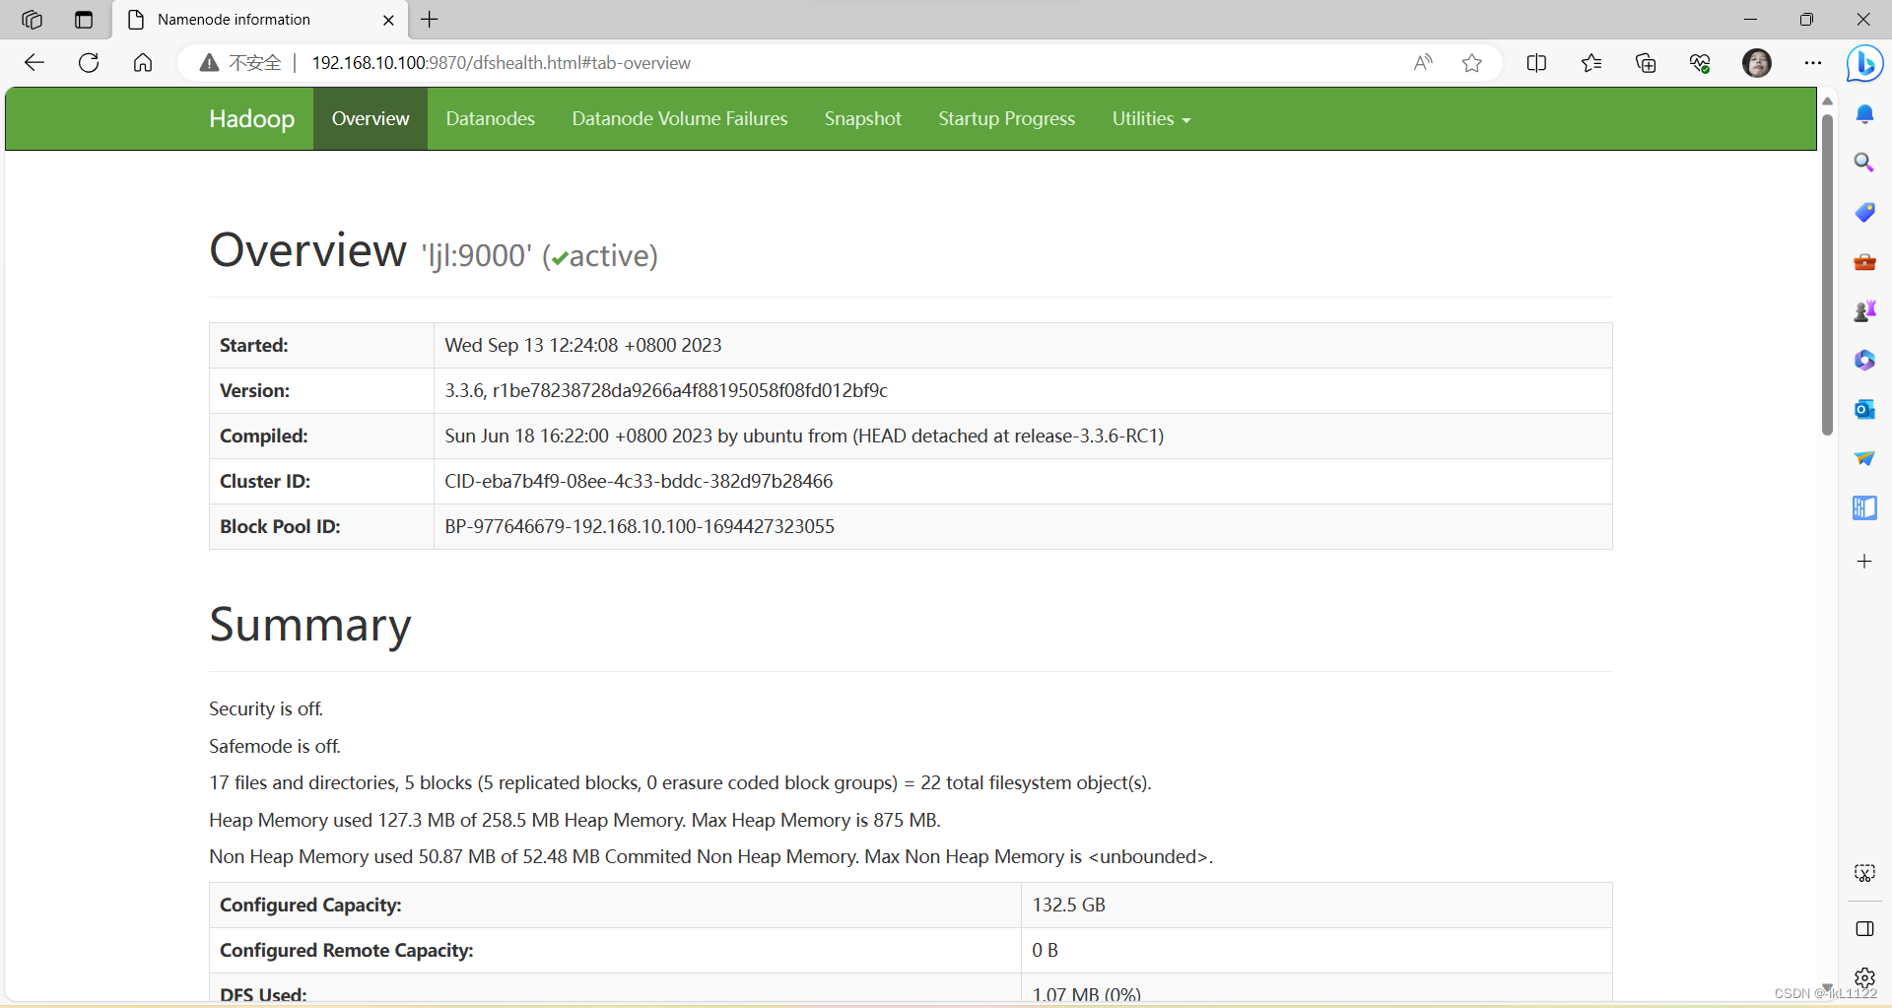Image resolution: width=1892 pixels, height=1008 pixels.
Task: Click the Summary heading
Action: [310, 625]
